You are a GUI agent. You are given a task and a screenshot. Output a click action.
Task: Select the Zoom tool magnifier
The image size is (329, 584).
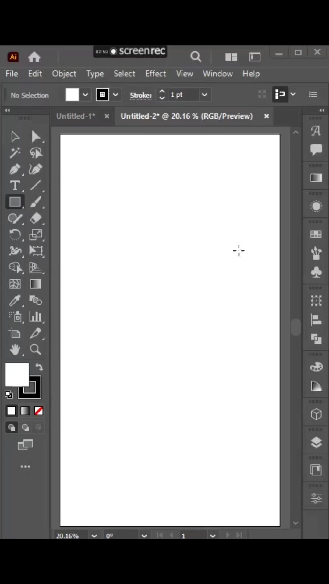click(36, 350)
